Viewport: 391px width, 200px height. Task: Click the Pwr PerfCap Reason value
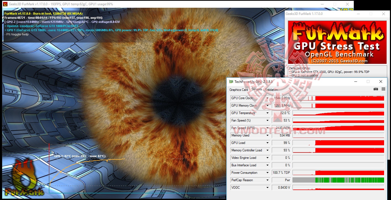281,180
